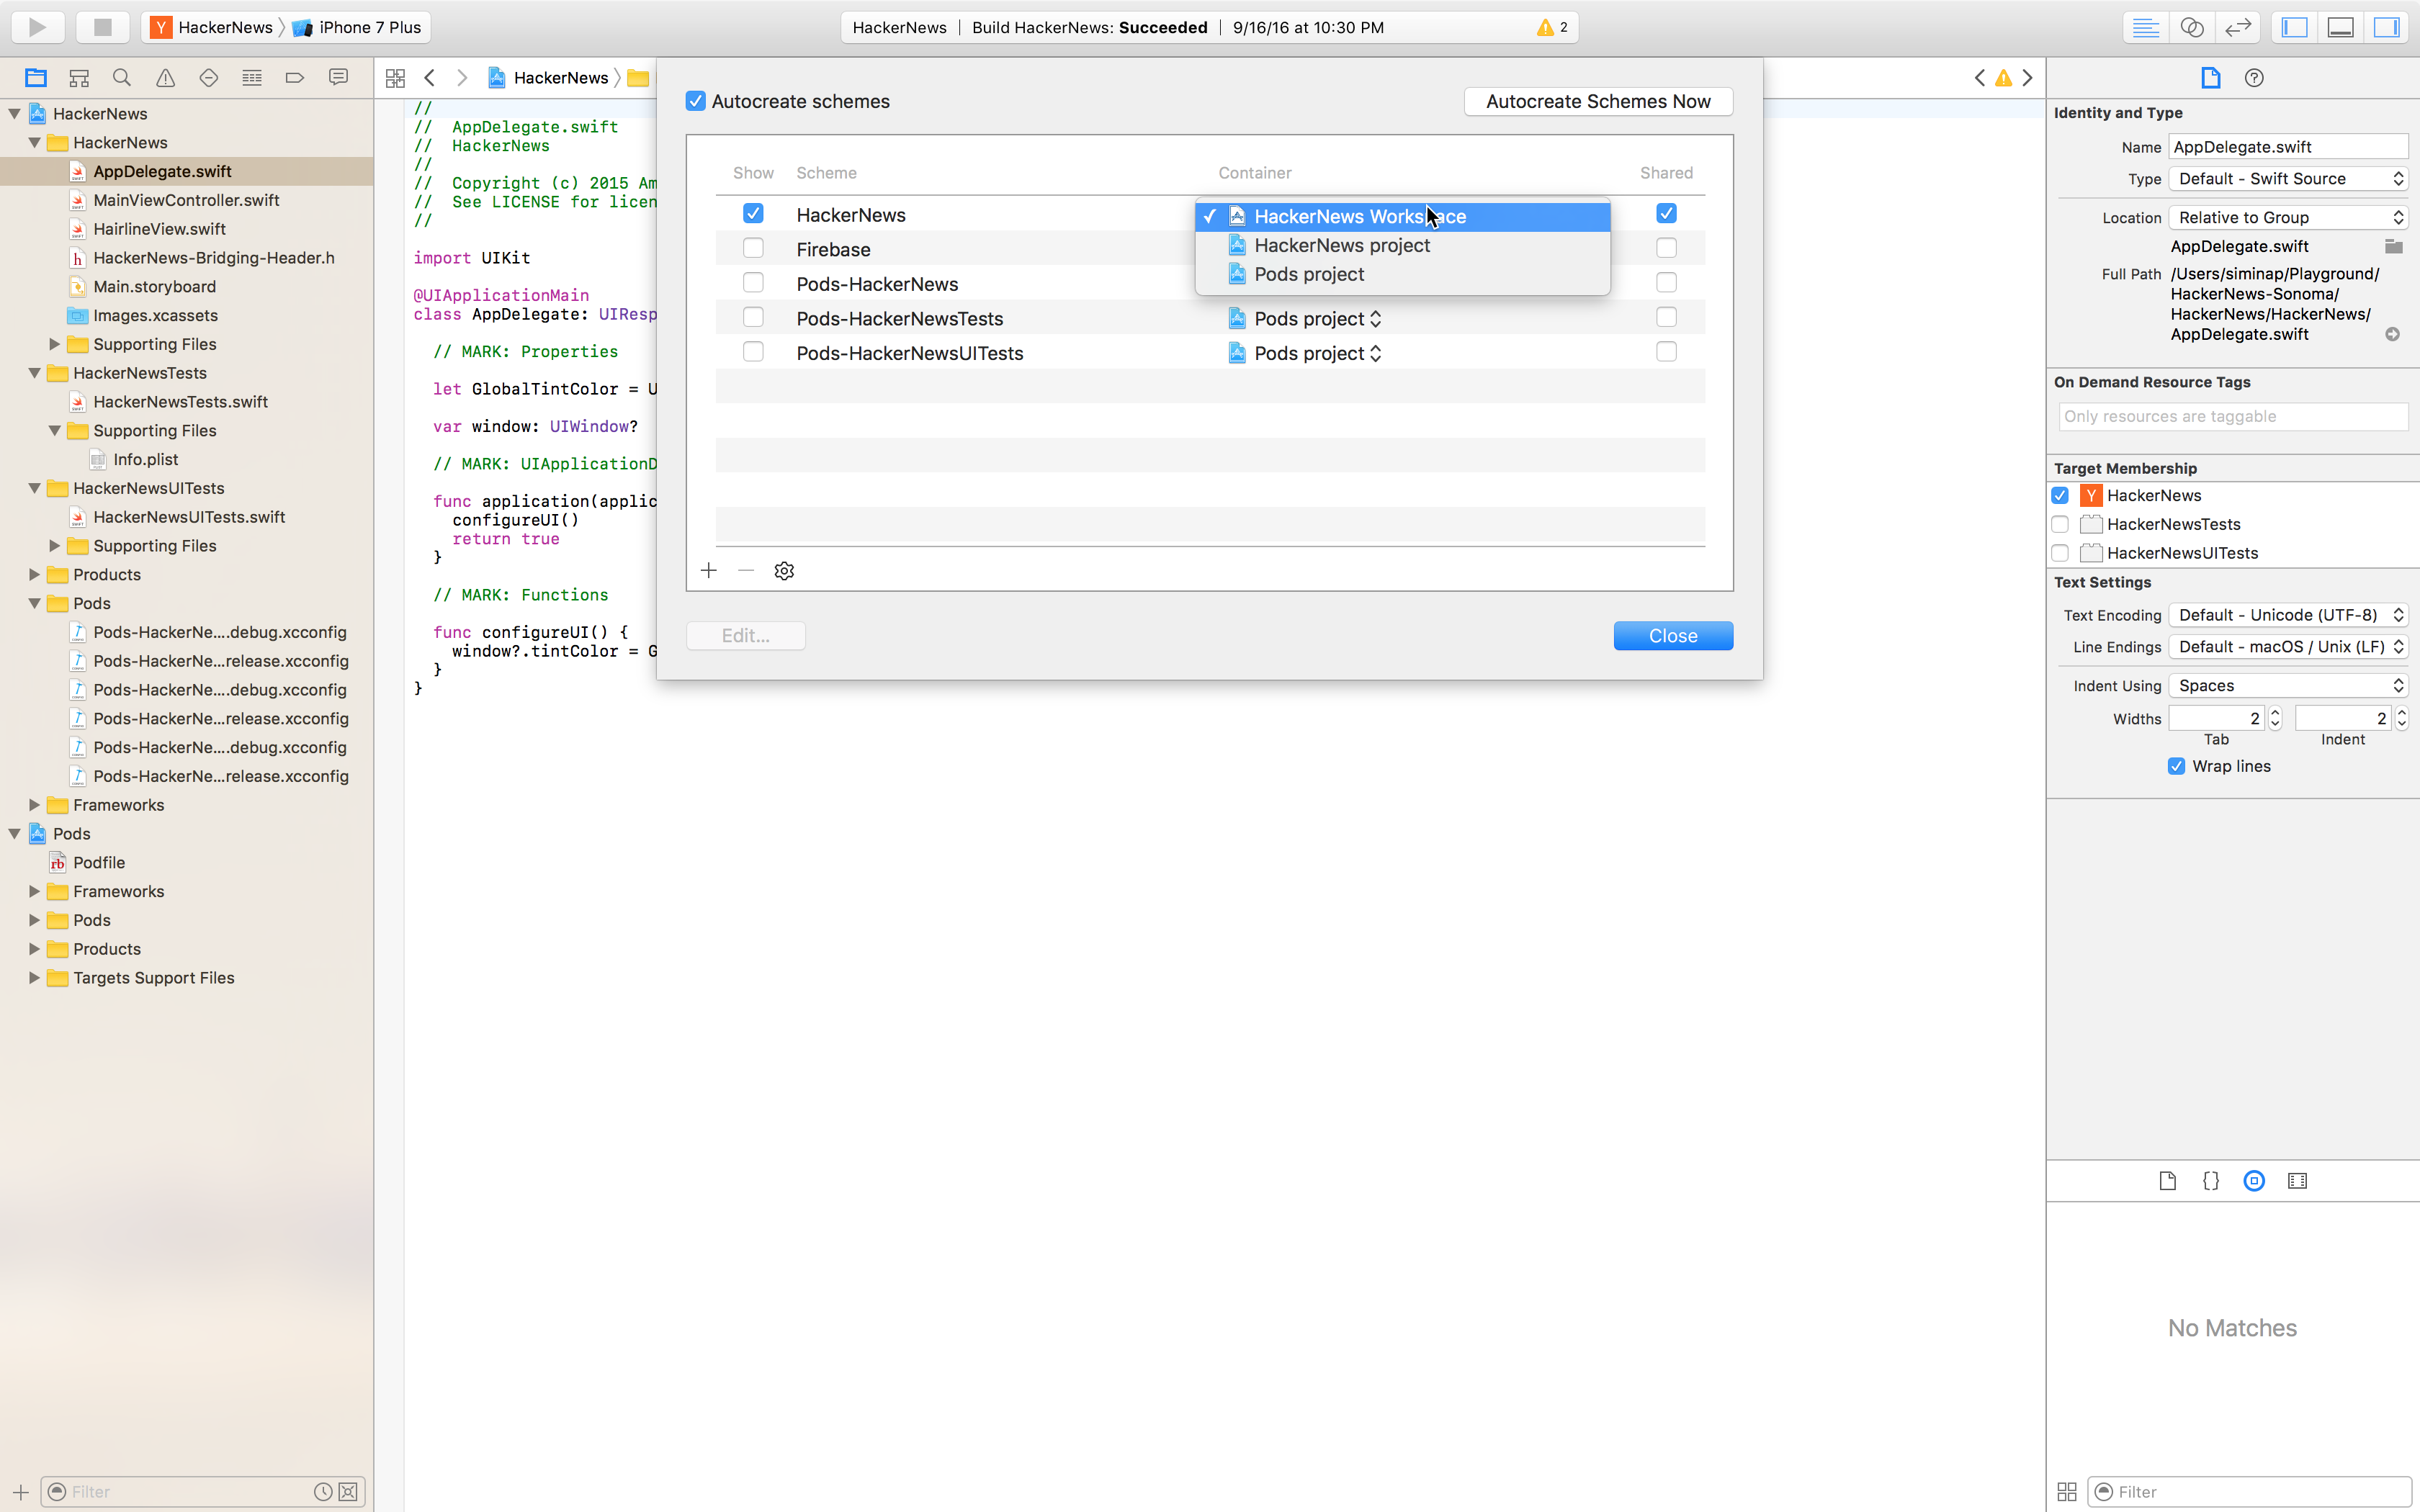Screen dimensions: 2420x1512
Task: Toggle Show checkbox for HackerNews scheme
Action: [753, 212]
